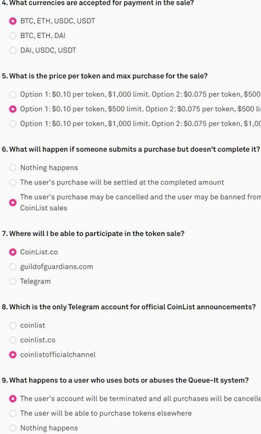Click the question 5 price per token heading
This screenshot has height=434, width=261.
[104, 76]
